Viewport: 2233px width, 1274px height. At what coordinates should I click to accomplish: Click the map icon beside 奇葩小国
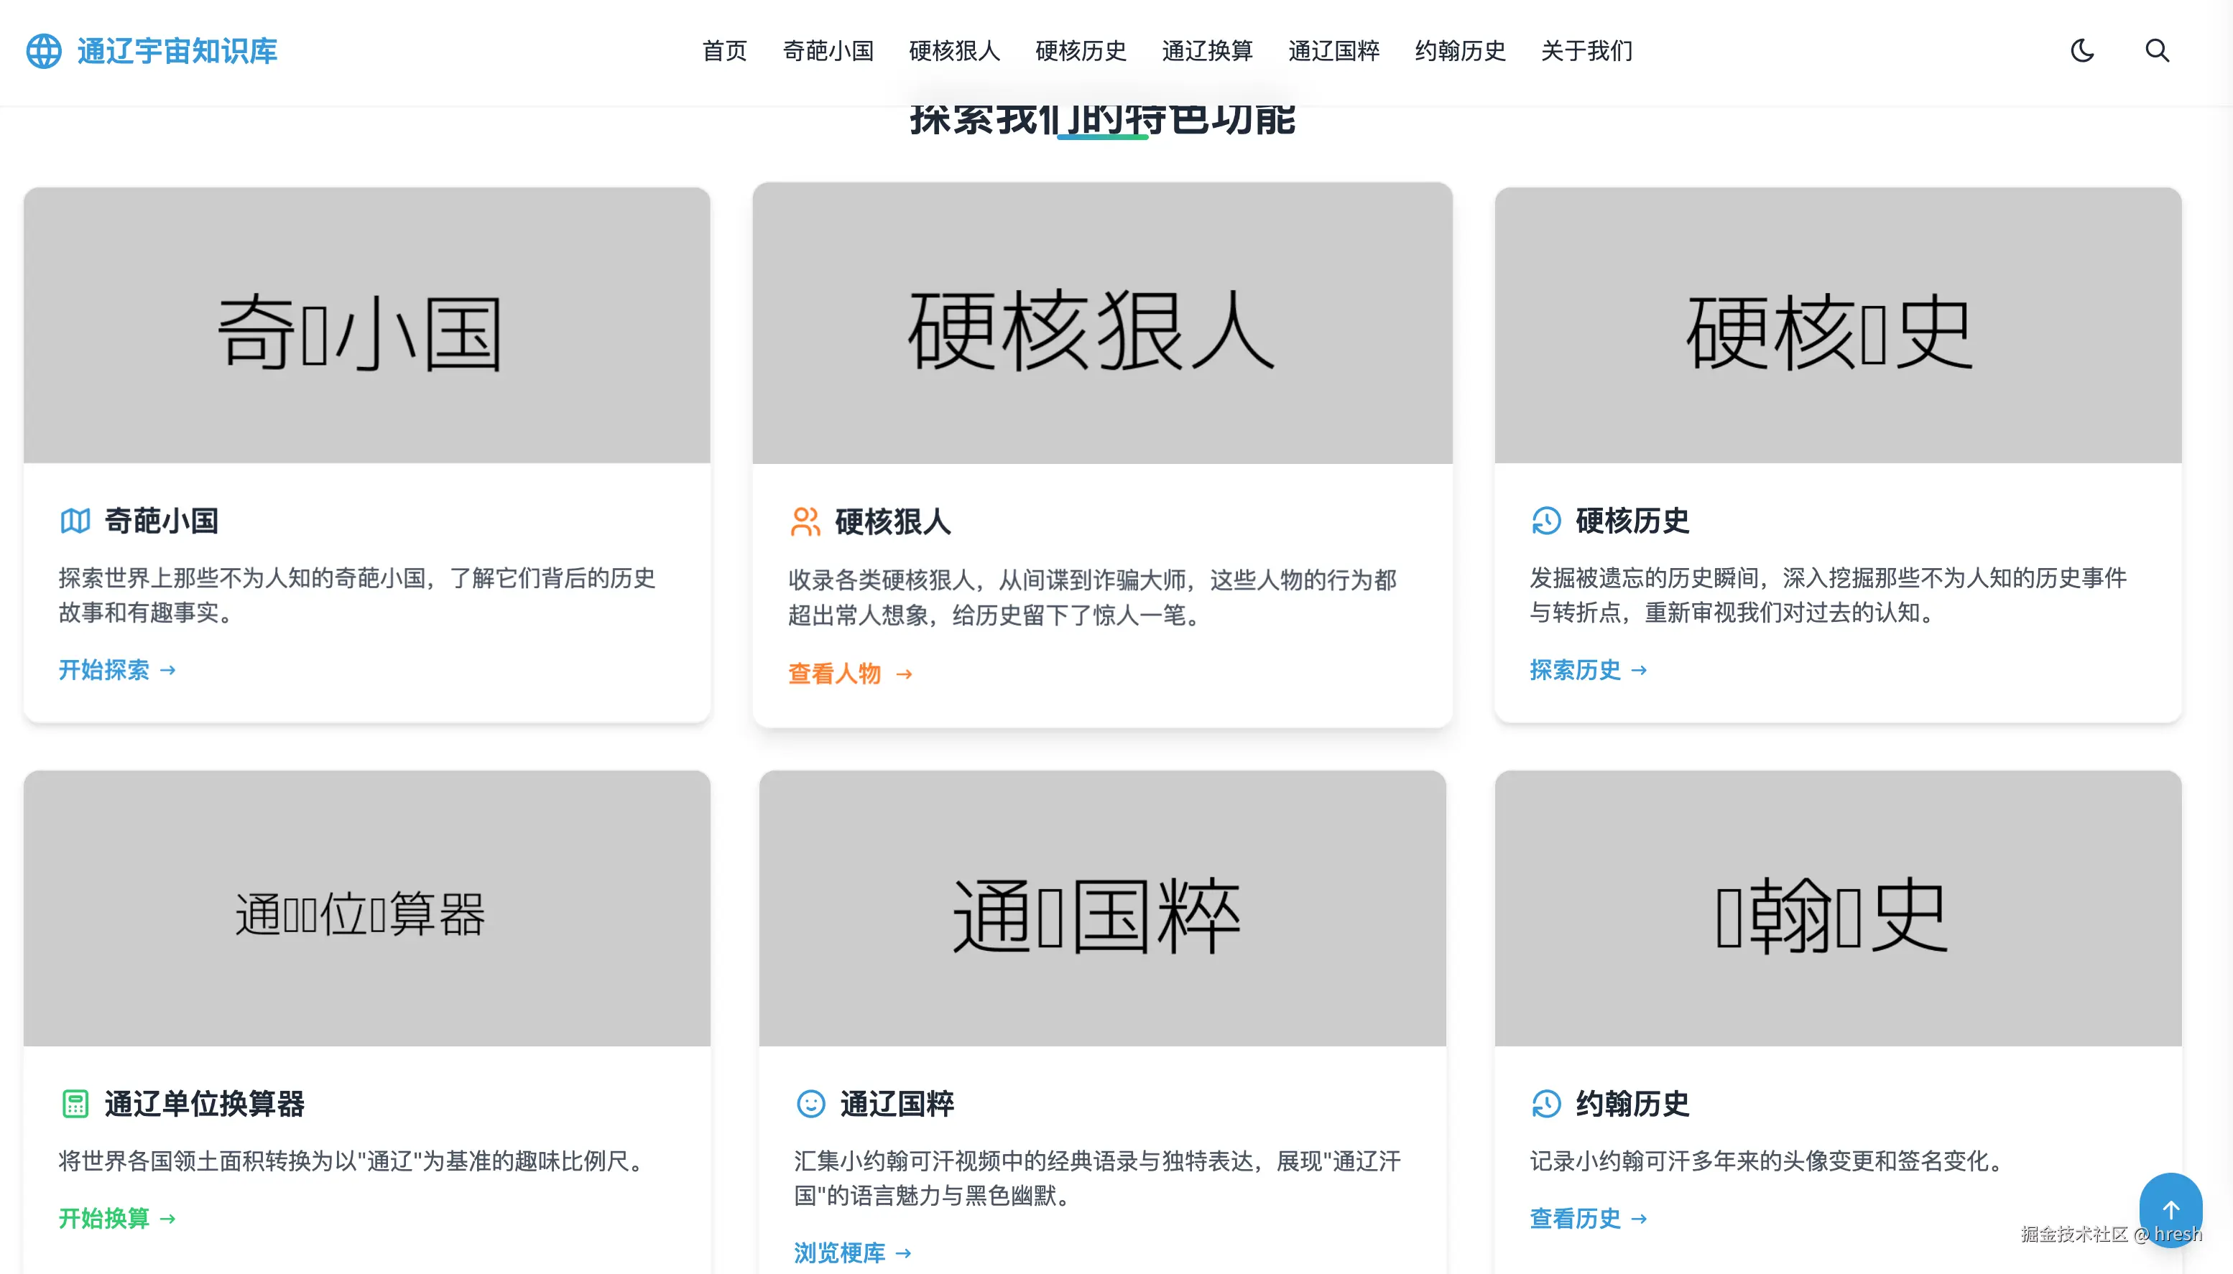click(x=75, y=521)
